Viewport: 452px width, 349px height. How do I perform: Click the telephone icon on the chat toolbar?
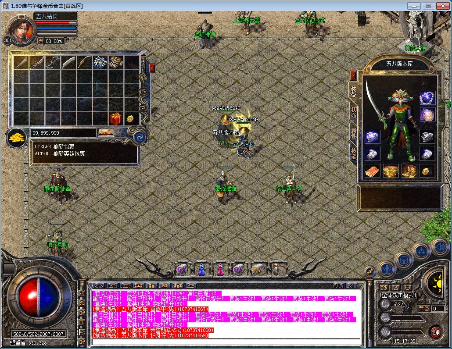click(126, 286)
